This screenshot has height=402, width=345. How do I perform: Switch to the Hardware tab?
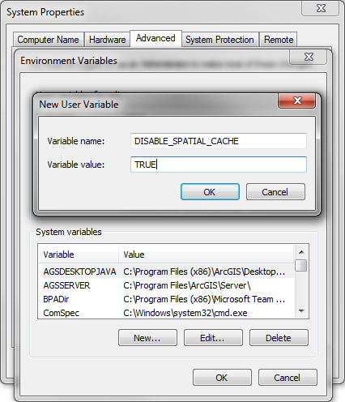click(x=107, y=40)
